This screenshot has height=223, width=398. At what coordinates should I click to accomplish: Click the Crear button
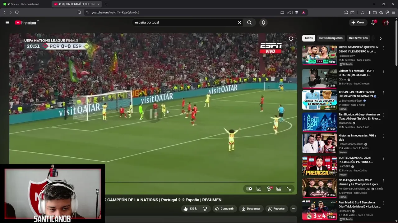pyautogui.click(x=358, y=22)
